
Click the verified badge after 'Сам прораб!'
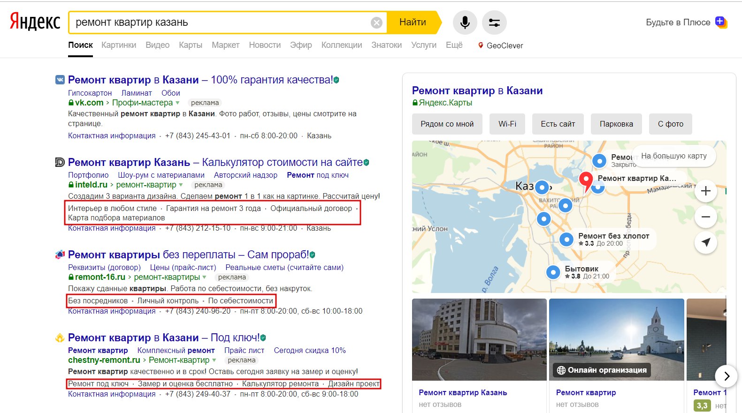312,255
